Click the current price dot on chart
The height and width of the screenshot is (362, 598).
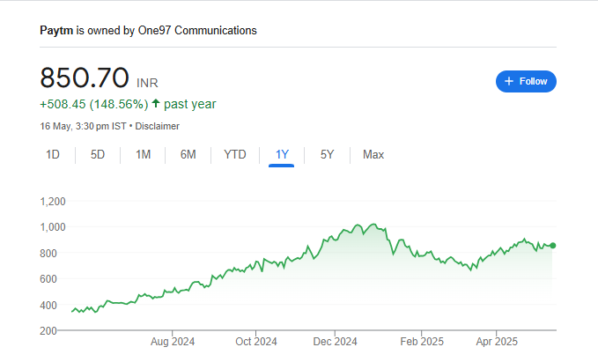coord(552,246)
